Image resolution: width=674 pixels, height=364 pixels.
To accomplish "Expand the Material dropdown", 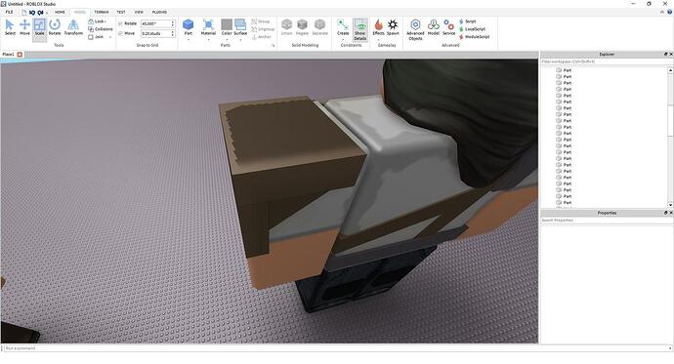I will (x=208, y=39).
